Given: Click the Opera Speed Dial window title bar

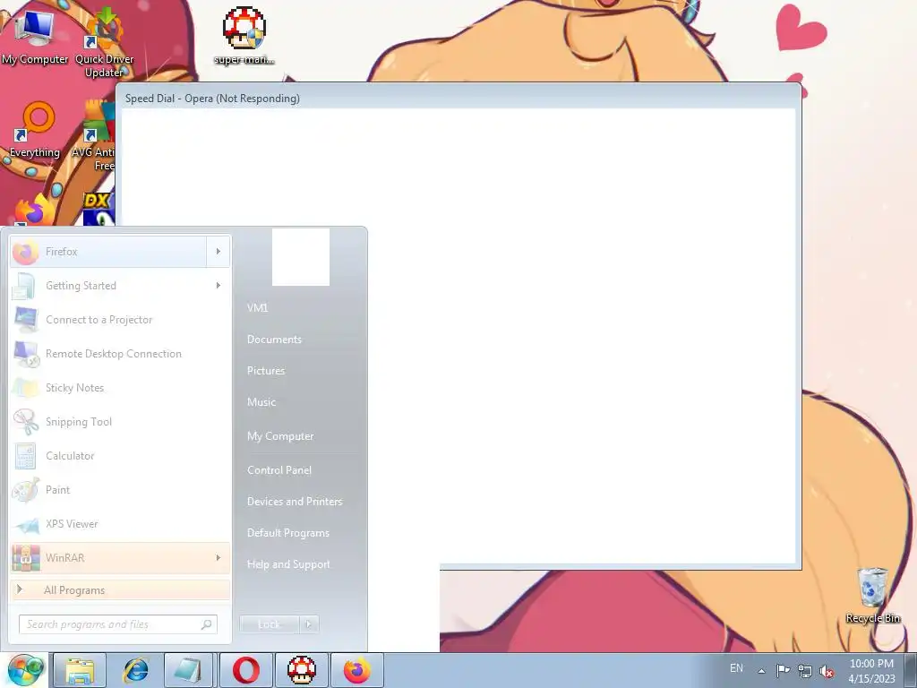Looking at the screenshot, I should click(x=458, y=98).
